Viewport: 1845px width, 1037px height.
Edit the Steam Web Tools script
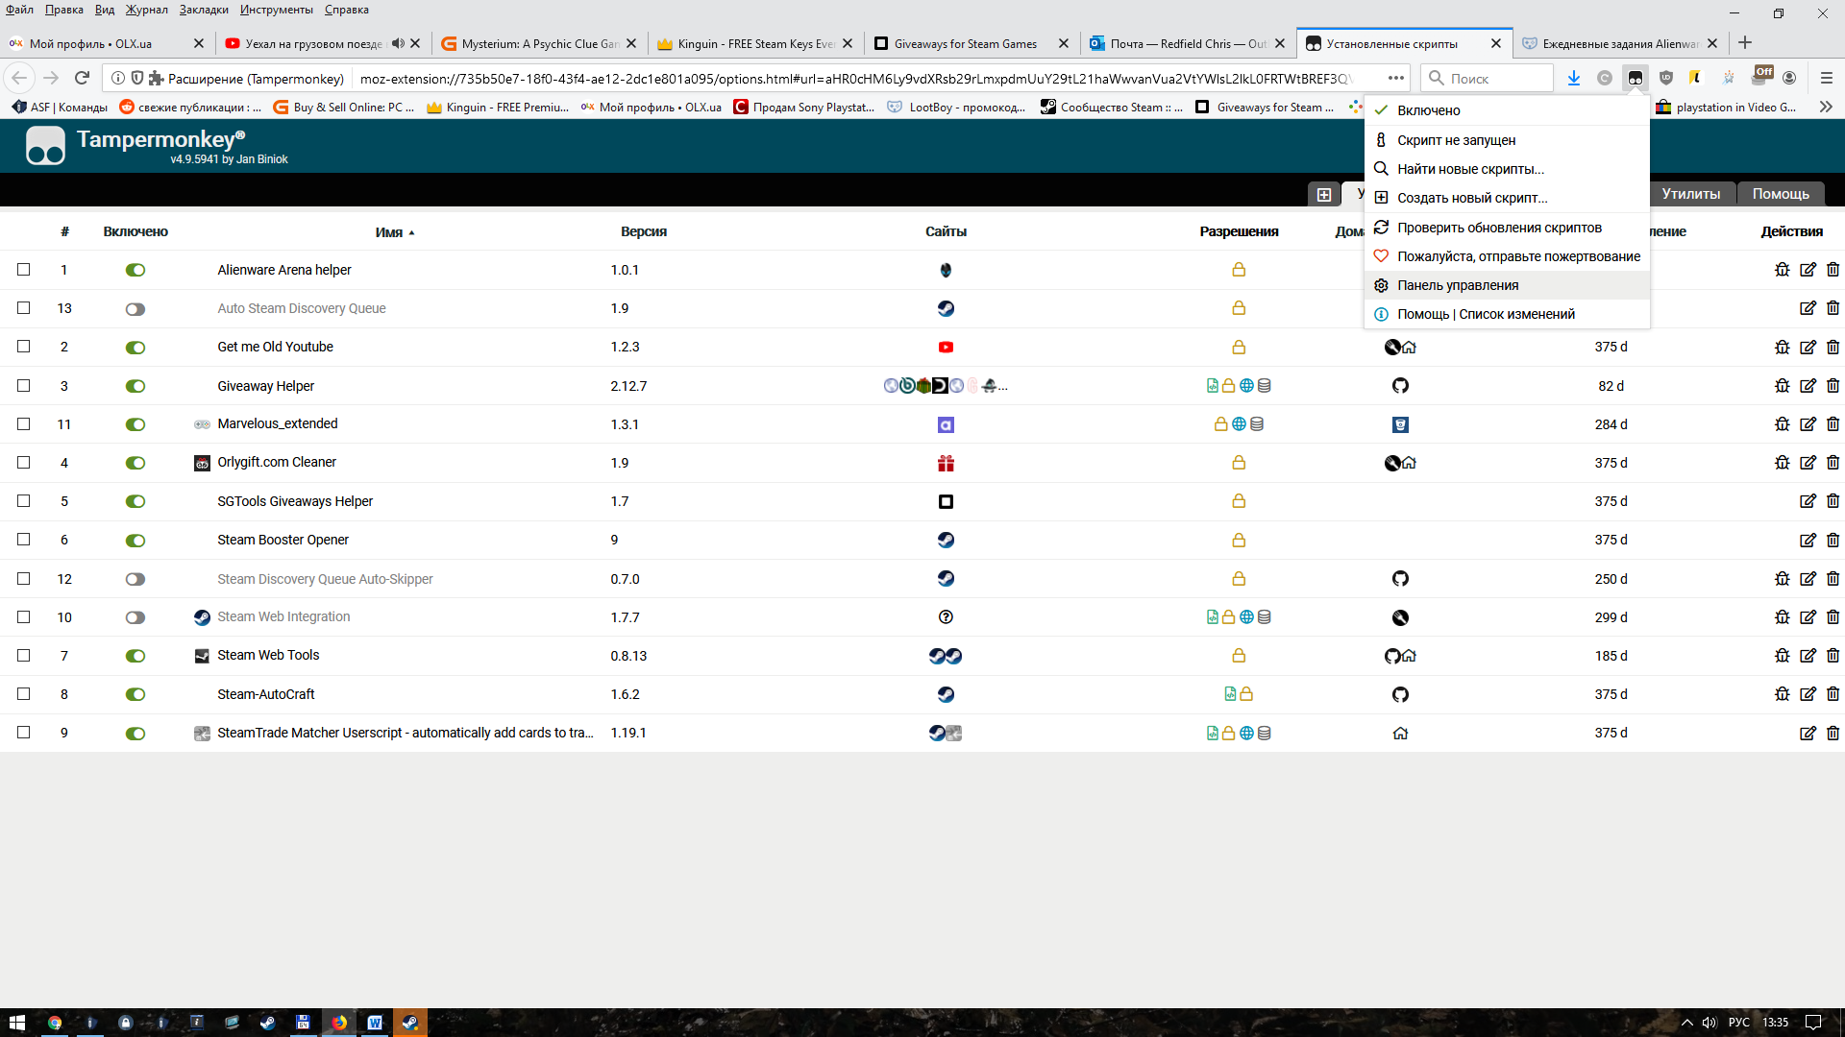pos(1808,656)
